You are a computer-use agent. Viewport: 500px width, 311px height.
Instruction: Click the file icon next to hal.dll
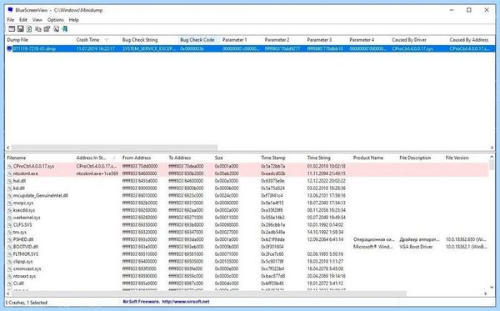click(9, 181)
